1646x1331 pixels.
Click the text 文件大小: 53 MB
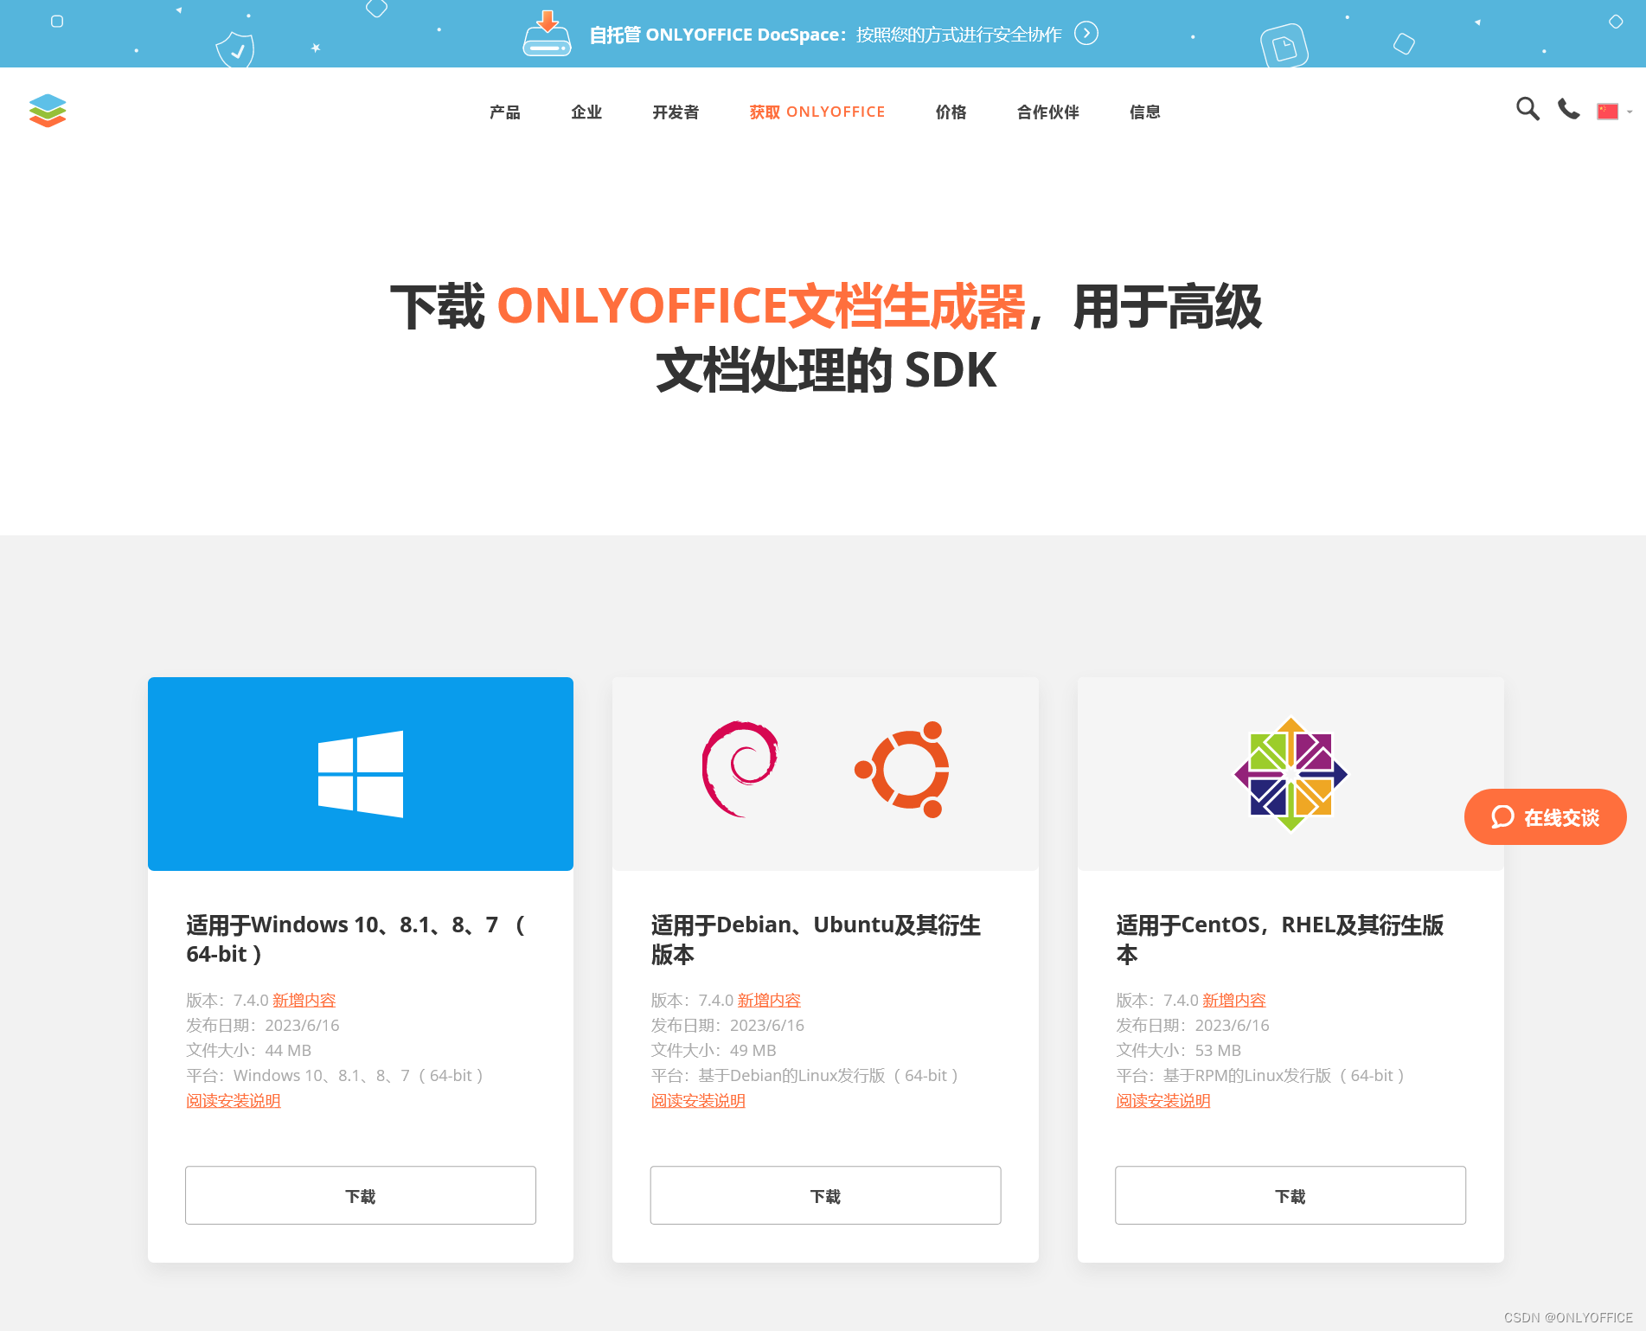coord(1178,1050)
